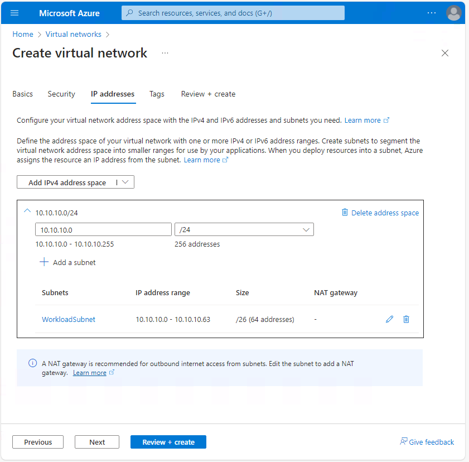Delete the 10.10.10.0/24 address space
Screen dimensions: 469x462
[380, 213]
